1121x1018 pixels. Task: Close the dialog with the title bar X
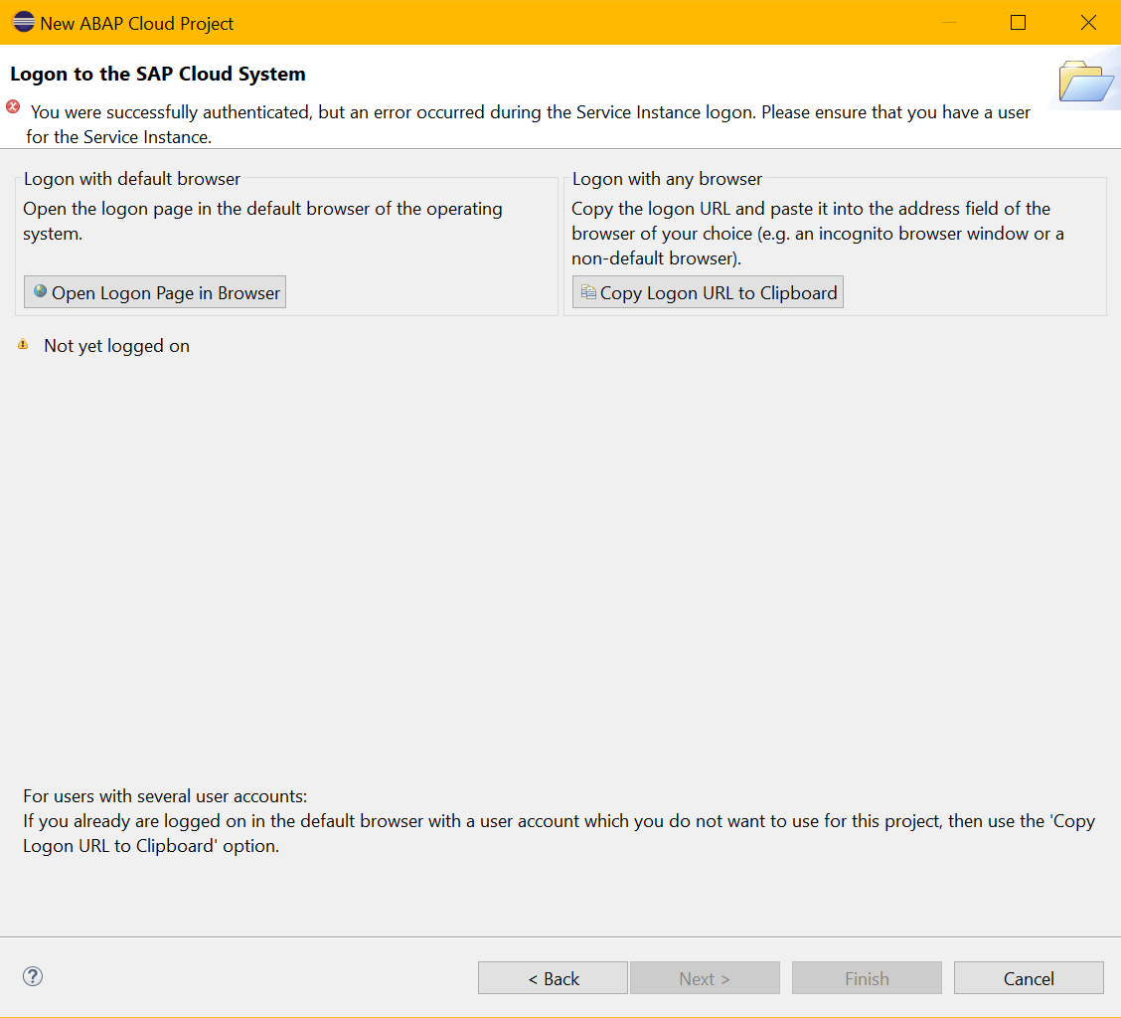pos(1087,22)
